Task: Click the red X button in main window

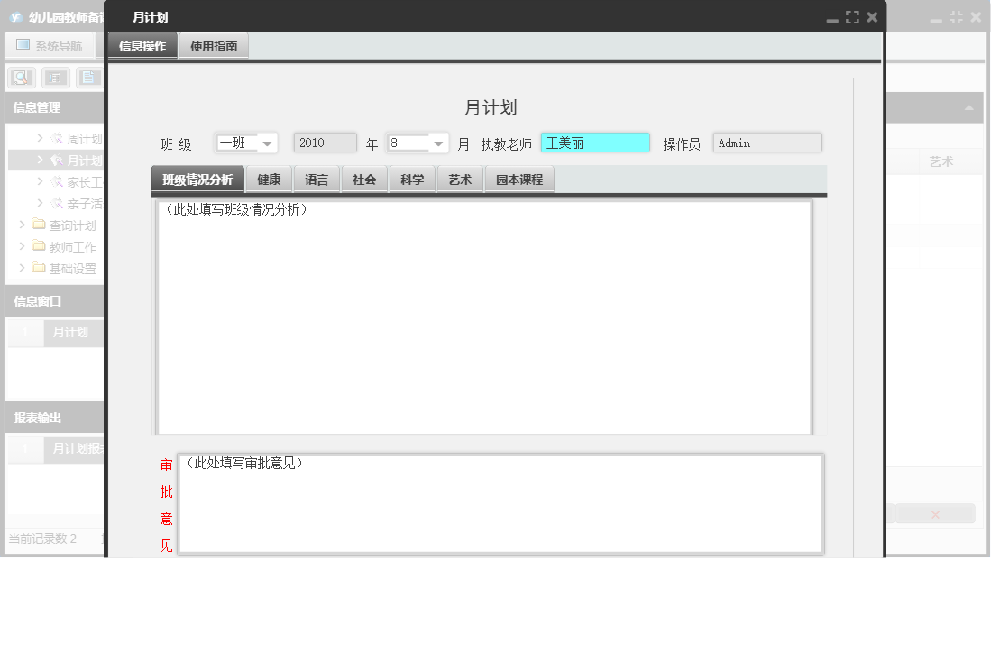Action: click(x=935, y=515)
